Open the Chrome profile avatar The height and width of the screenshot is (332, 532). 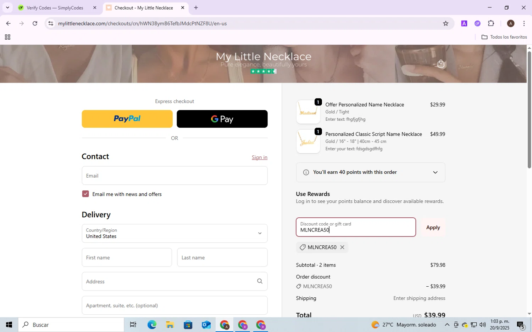511,23
